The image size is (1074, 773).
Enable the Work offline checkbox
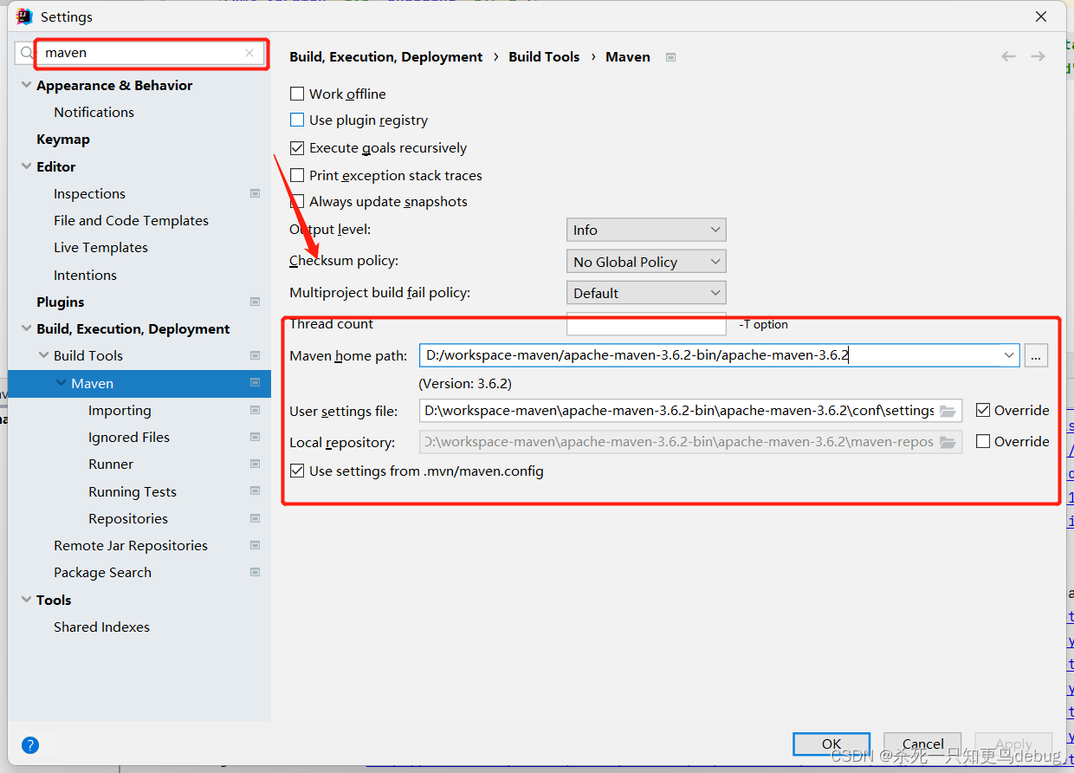pos(297,94)
